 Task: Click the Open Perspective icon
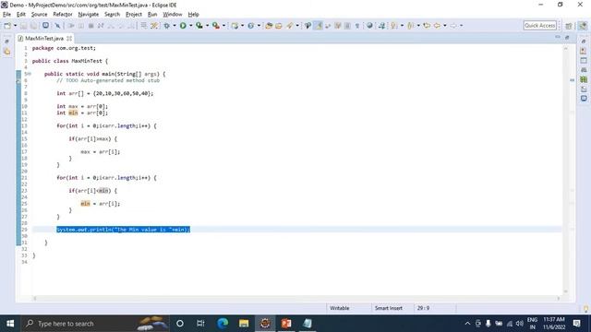pos(569,26)
